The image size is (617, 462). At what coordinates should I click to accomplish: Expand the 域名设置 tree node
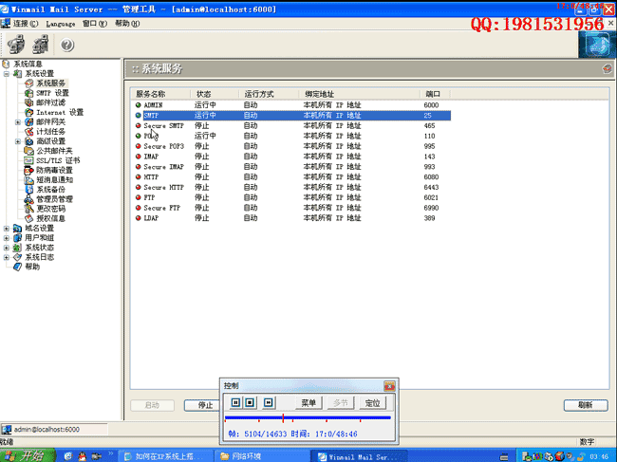tap(7, 228)
